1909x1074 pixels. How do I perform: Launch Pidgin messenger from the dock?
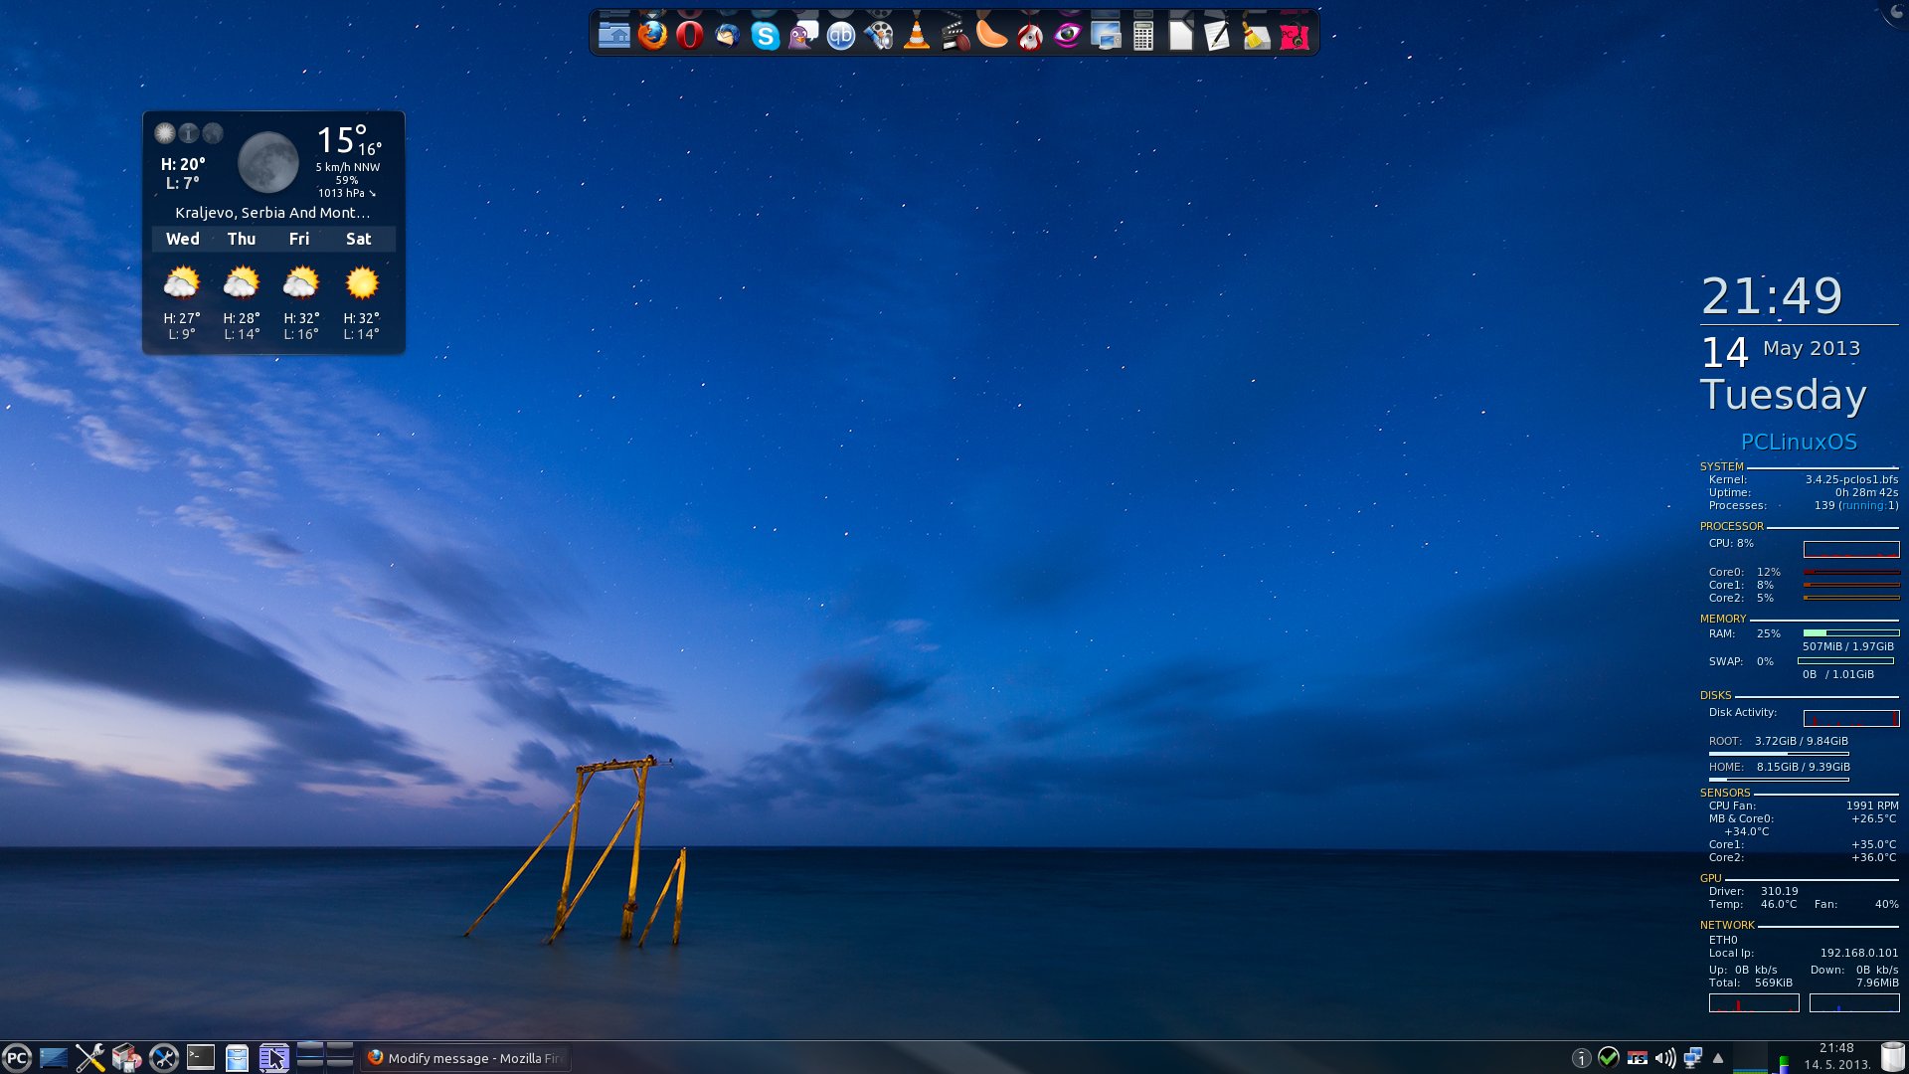tap(802, 37)
